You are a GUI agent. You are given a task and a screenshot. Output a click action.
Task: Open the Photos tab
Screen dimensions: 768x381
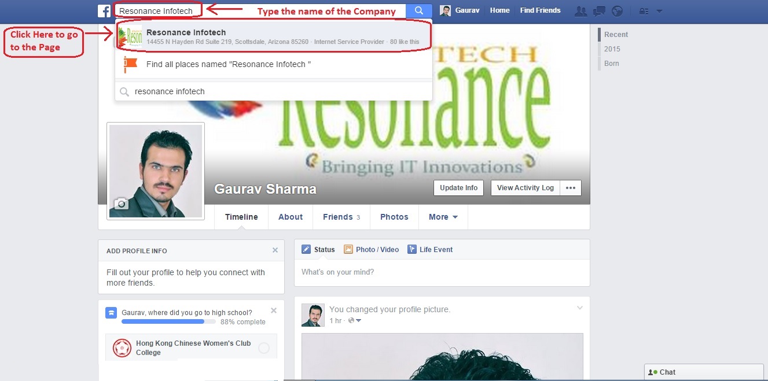coord(394,217)
